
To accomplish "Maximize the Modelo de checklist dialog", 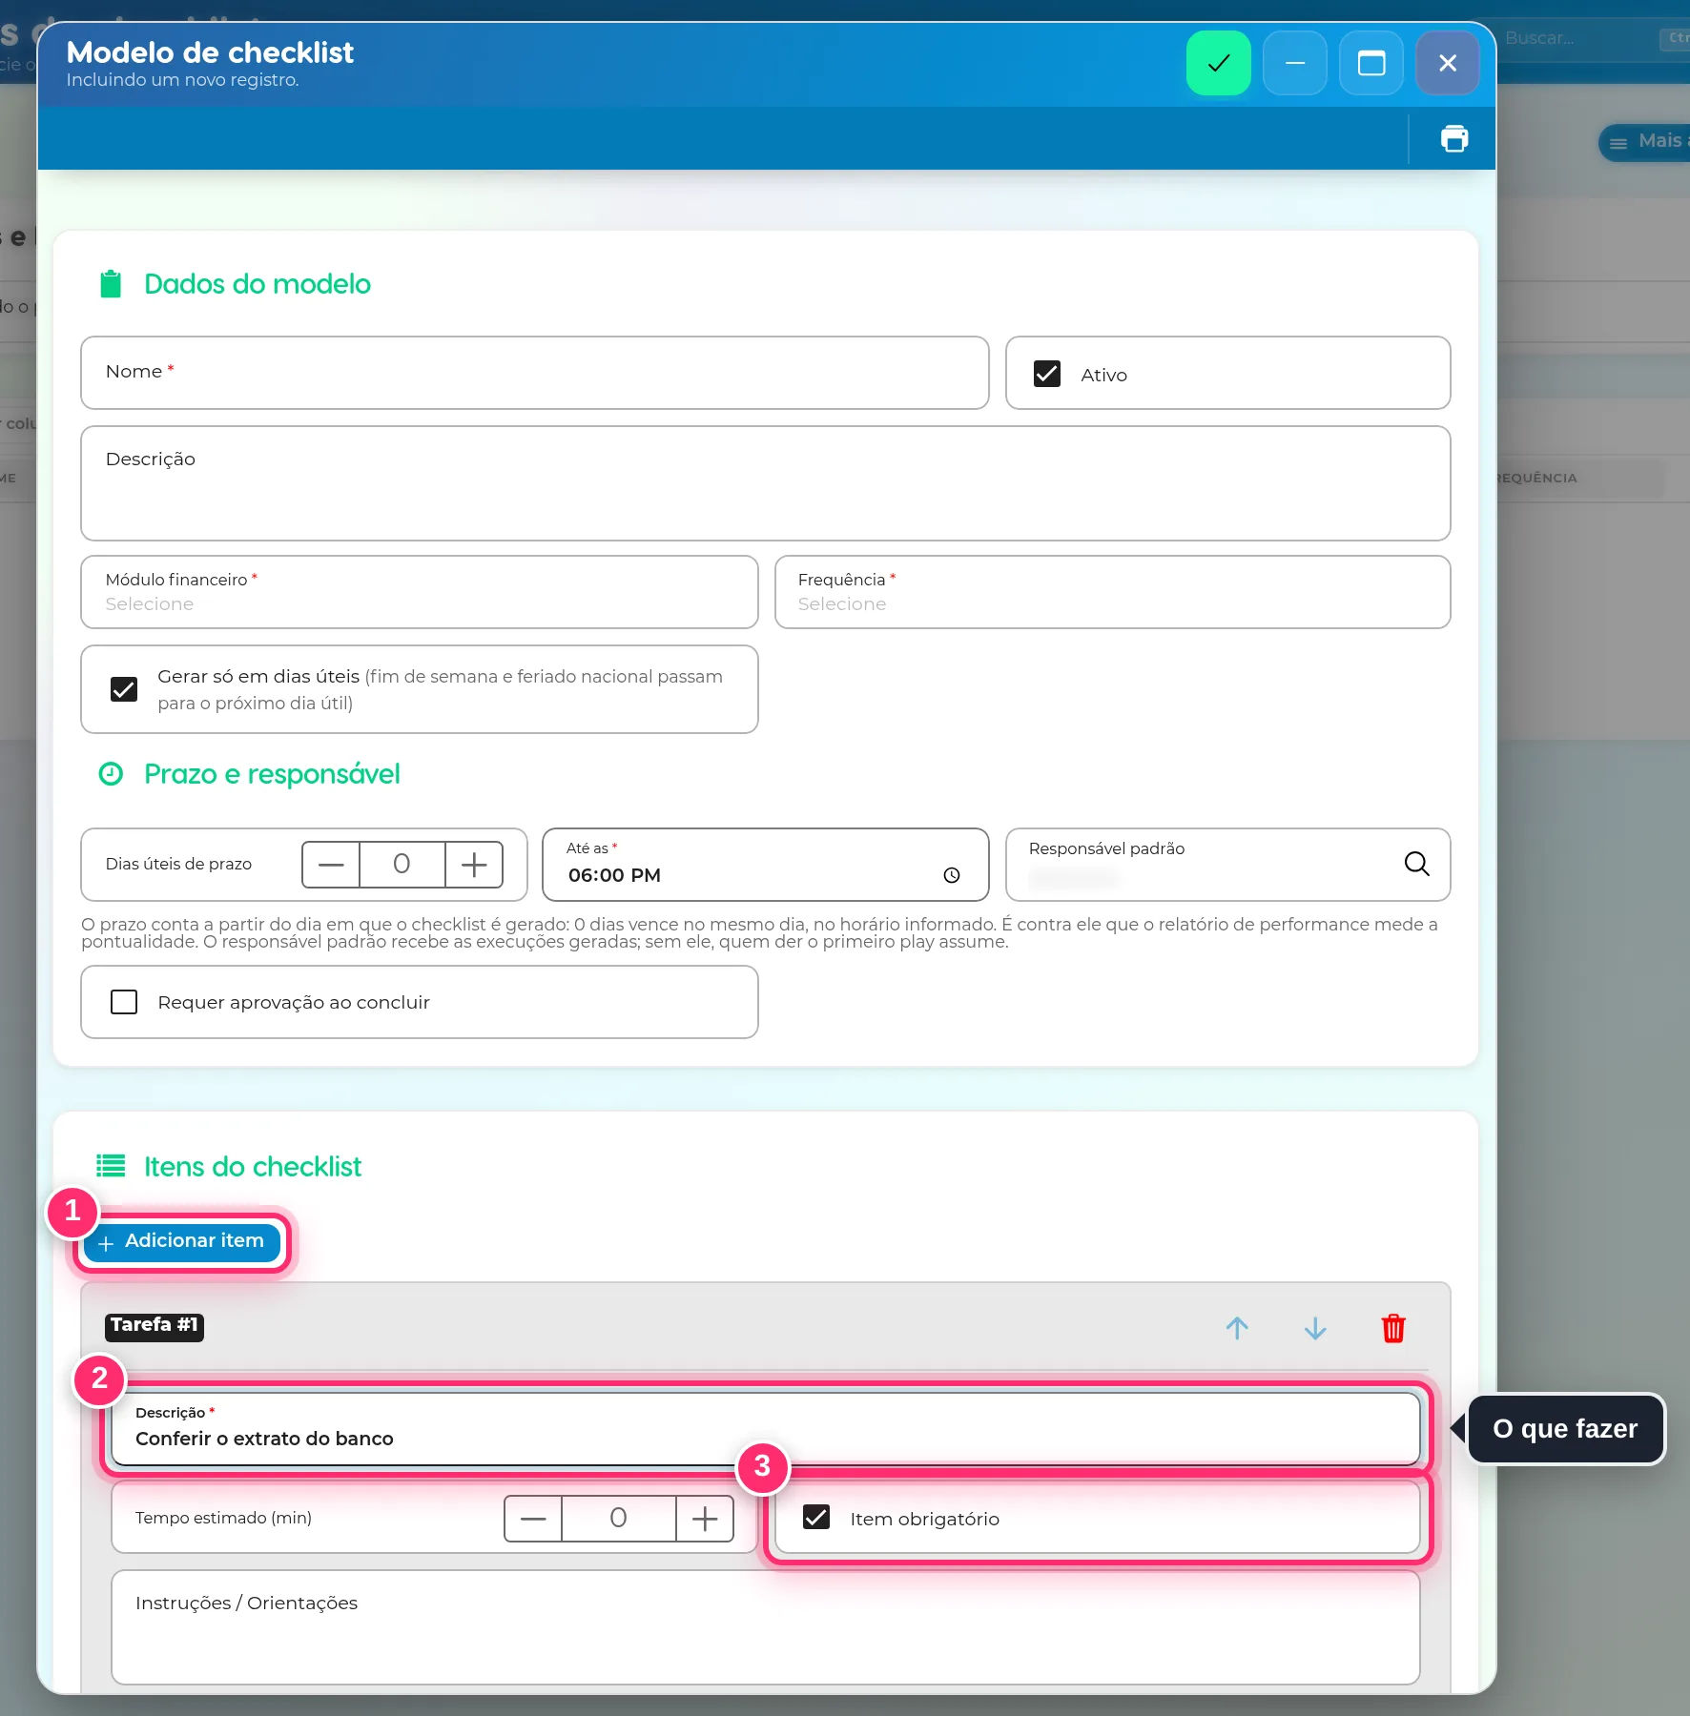I will click(1371, 63).
